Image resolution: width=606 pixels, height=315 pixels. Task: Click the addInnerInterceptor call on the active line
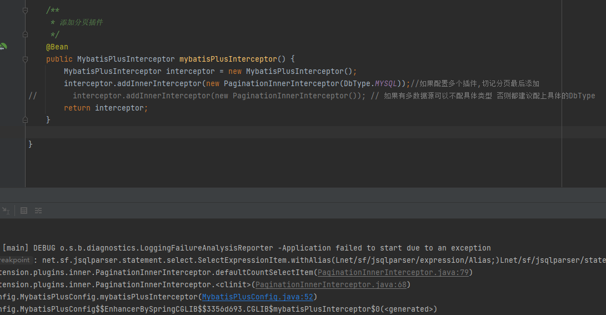(x=159, y=83)
